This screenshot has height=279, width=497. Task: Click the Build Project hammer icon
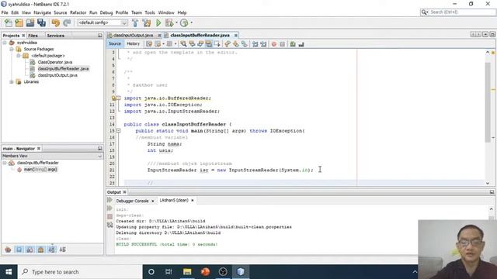135,22
